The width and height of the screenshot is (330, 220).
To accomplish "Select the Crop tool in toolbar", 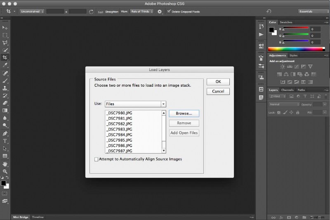I will (x=5, y=57).
